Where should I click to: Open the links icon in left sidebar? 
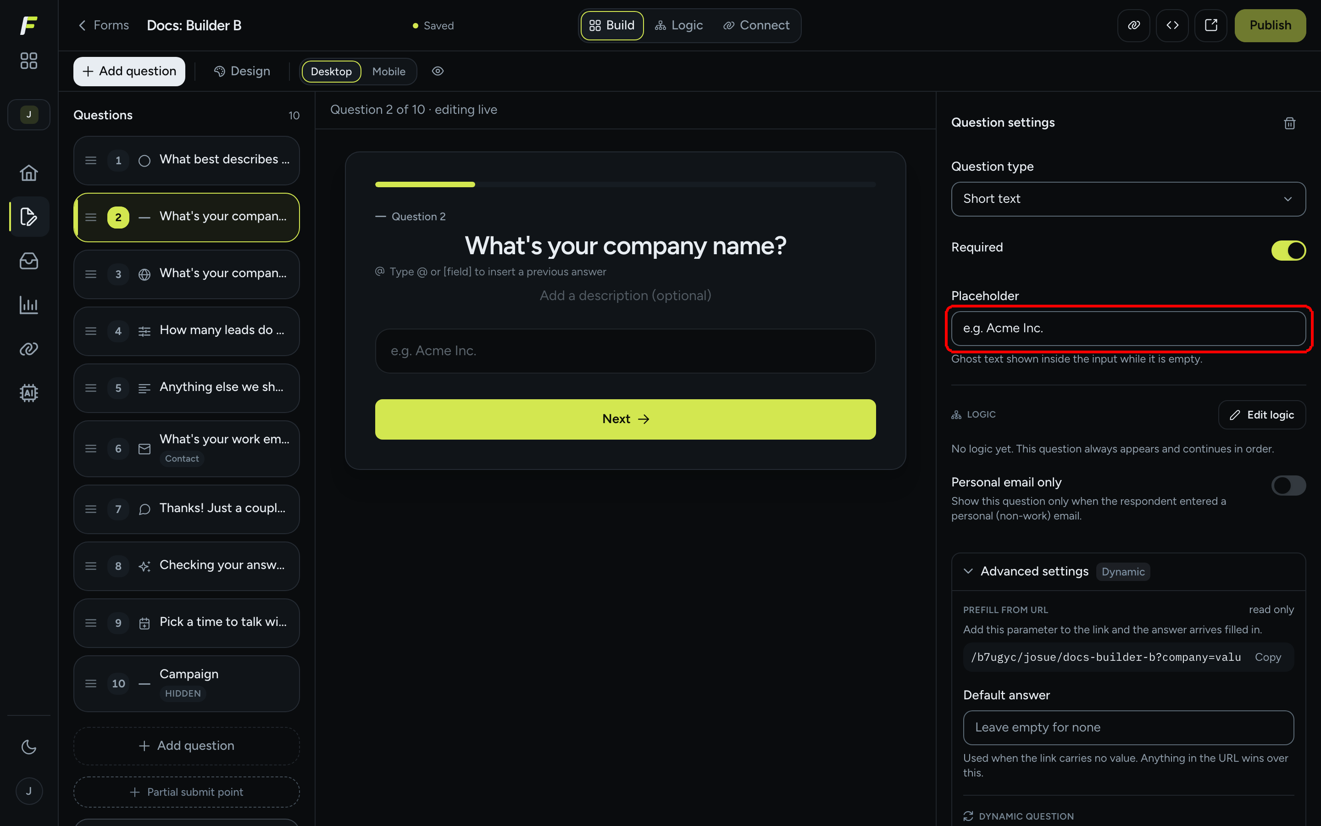click(28, 349)
